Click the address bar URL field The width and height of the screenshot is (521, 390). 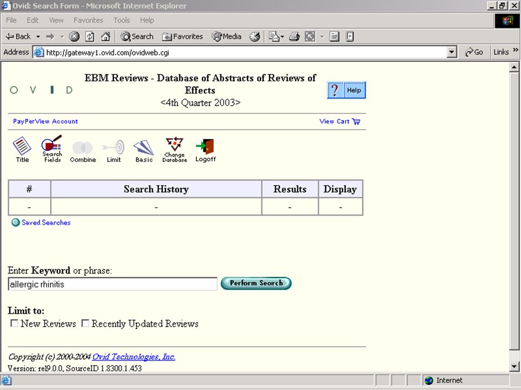(x=240, y=53)
